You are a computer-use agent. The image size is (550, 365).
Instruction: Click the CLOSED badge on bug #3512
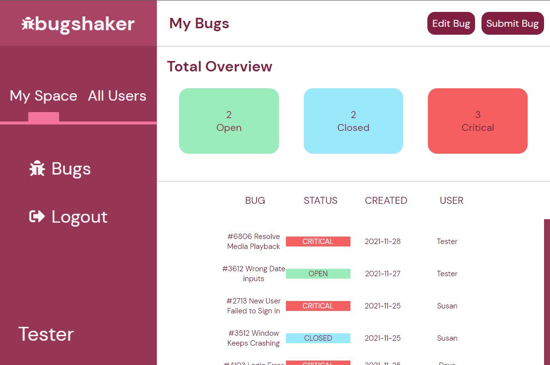pyautogui.click(x=318, y=338)
